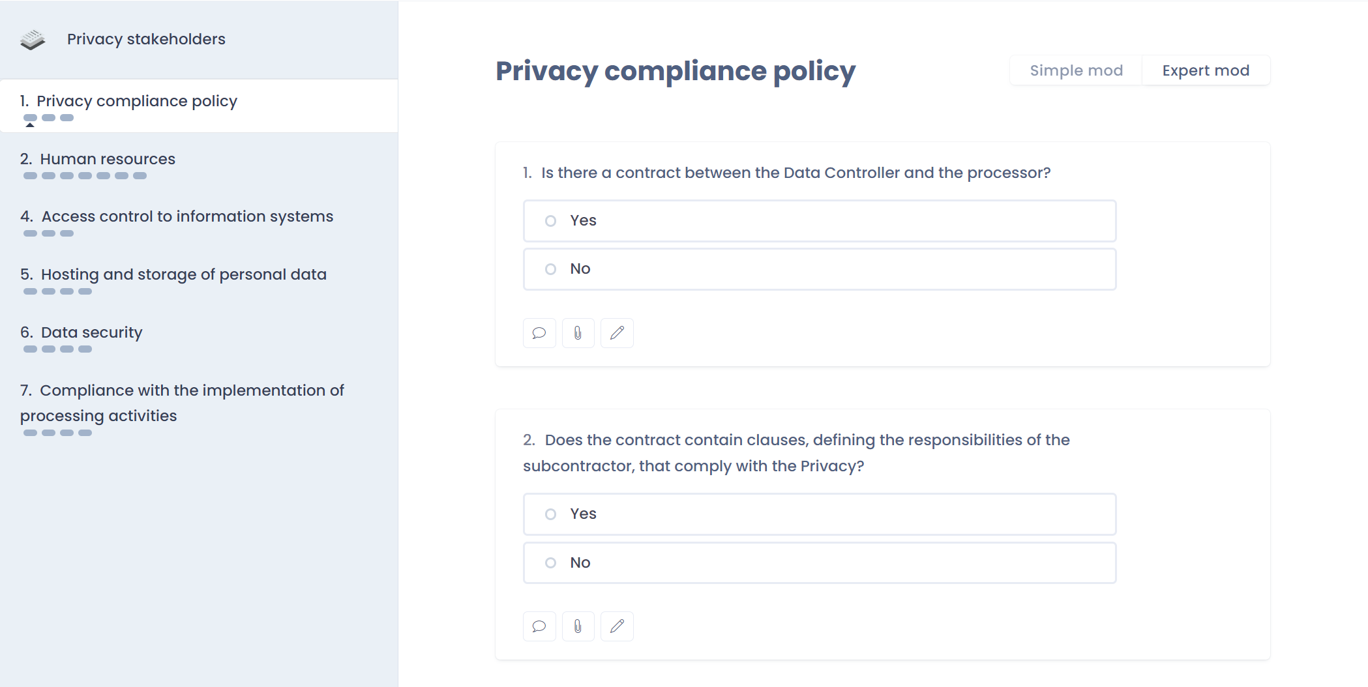This screenshot has width=1368, height=687.
Task: Select the pencil edit icon for question 2
Action: [617, 626]
